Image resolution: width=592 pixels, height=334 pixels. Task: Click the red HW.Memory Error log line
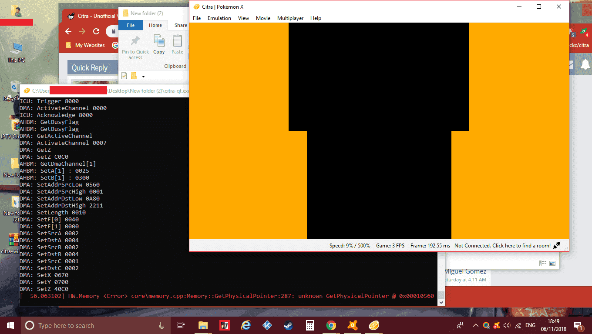point(227,296)
